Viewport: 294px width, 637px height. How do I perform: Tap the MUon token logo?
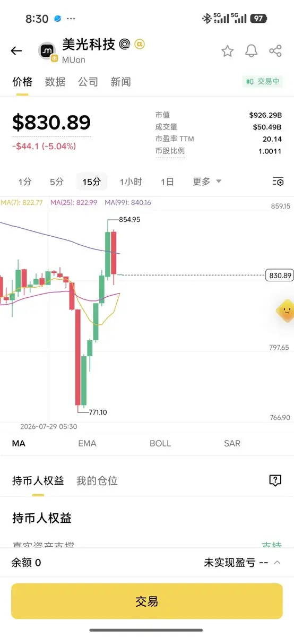tap(47, 51)
